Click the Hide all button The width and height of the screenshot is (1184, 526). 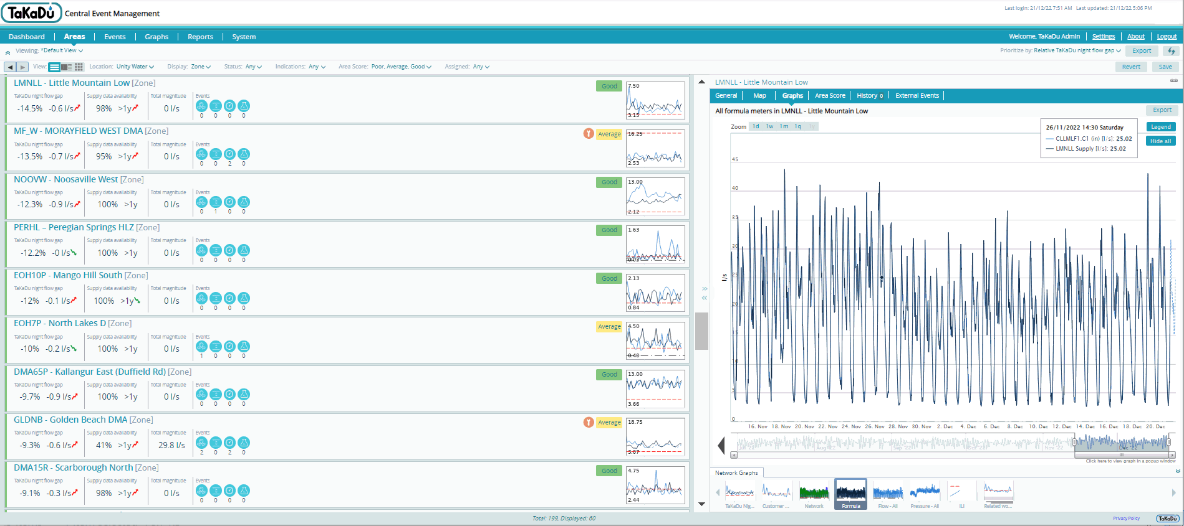[1160, 141]
